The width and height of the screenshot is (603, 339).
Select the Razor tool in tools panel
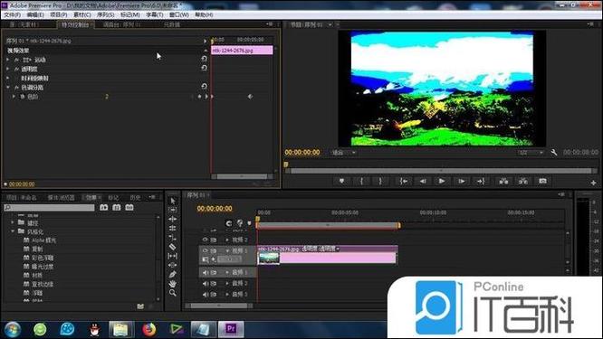pos(173,247)
